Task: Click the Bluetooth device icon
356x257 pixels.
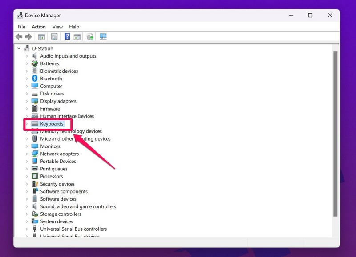Action: pyautogui.click(x=35, y=79)
